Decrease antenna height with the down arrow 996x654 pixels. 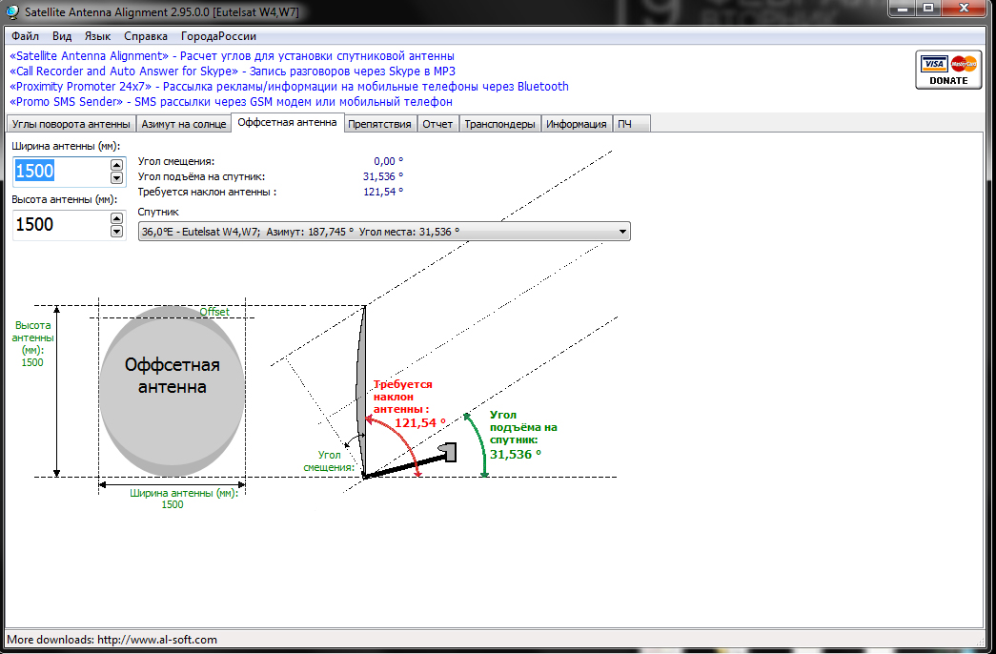tap(116, 232)
